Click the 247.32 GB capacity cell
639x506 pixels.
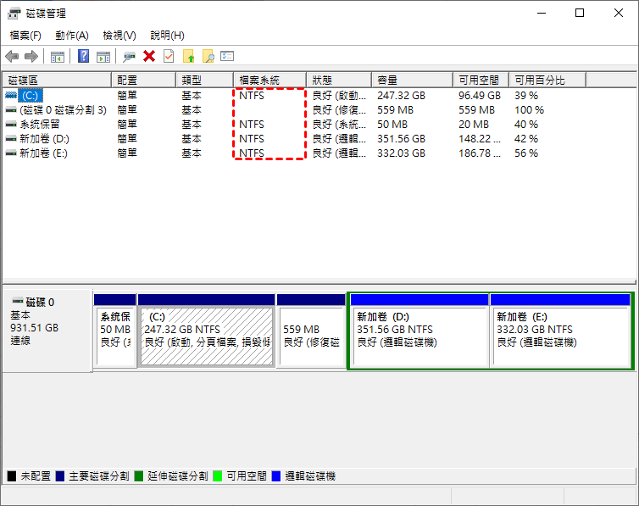tap(401, 95)
